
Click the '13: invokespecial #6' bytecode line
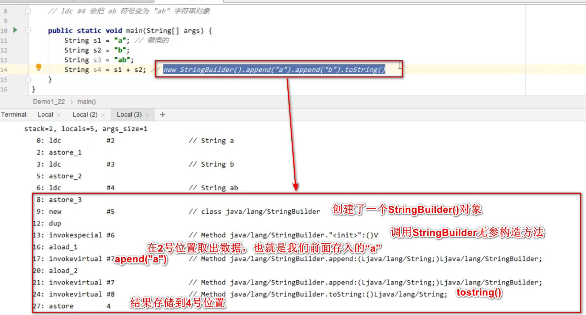click(x=205, y=235)
